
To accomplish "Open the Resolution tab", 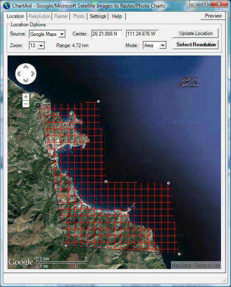I will (x=39, y=16).
